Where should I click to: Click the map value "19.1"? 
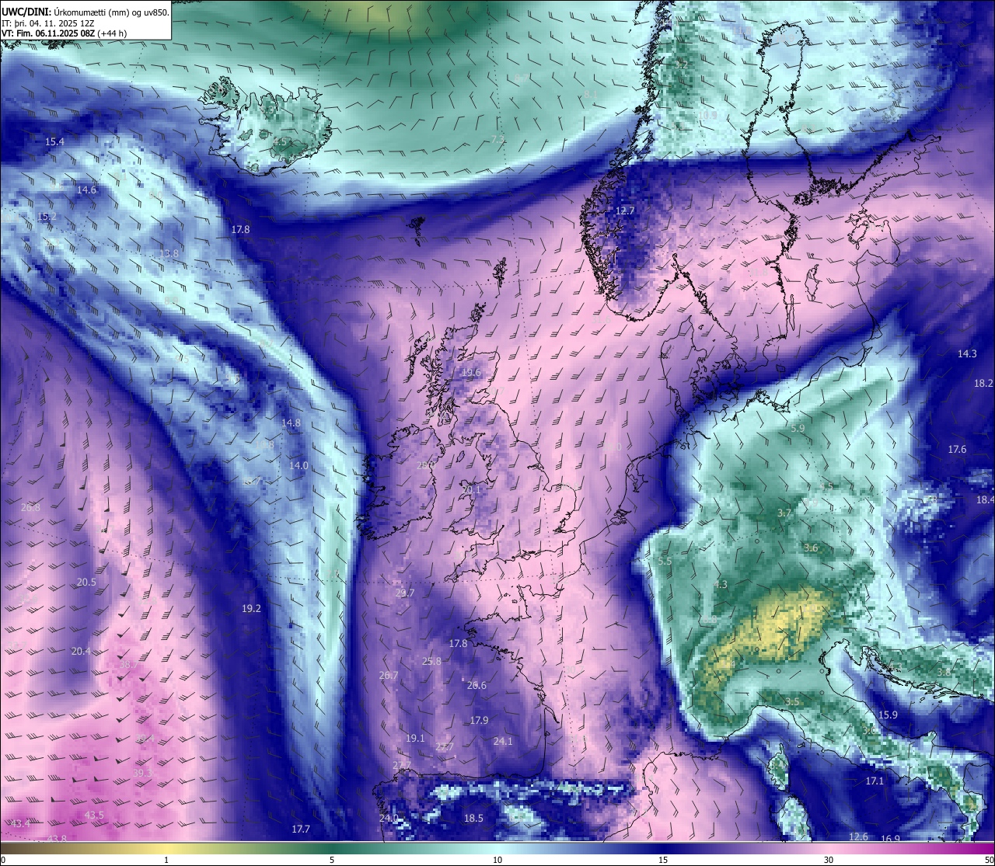click(x=415, y=739)
